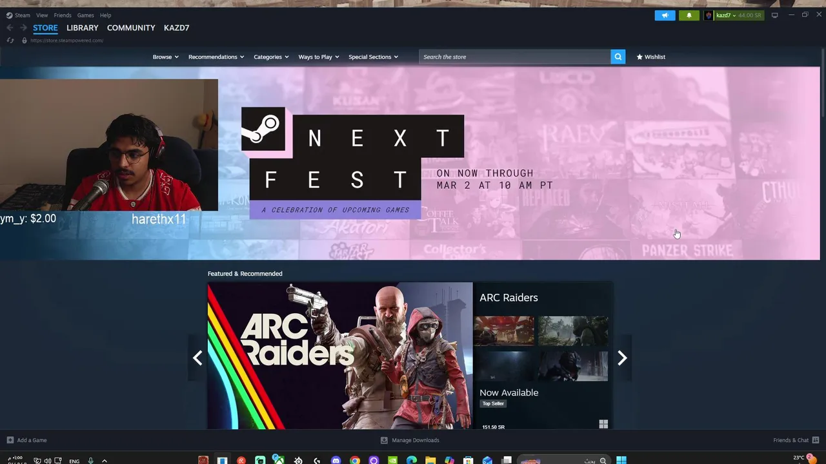
Task: Open the notifications bell
Action: pos(689,15)
